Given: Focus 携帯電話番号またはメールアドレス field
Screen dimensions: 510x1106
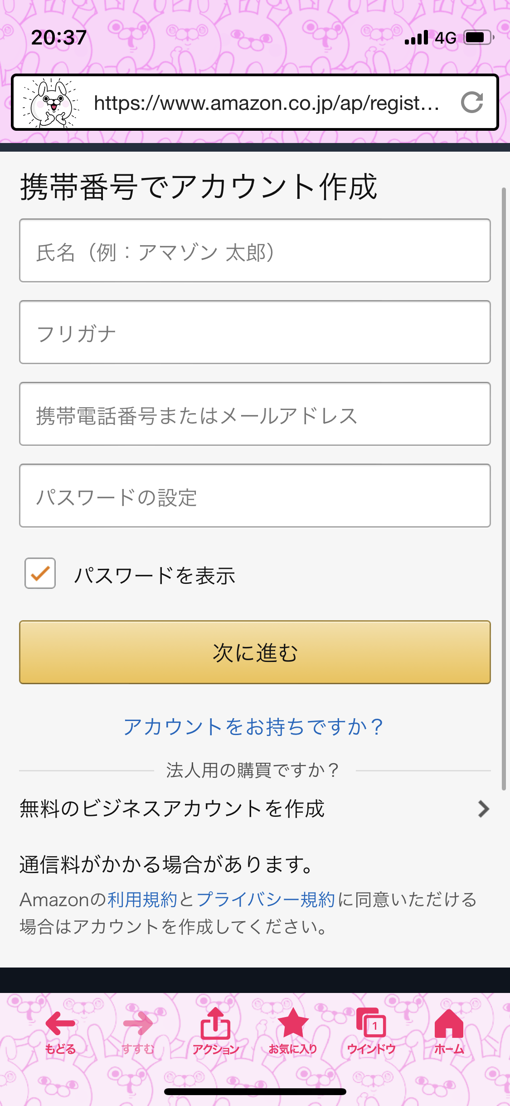Looking at the screenshot, I should (255, 414).
